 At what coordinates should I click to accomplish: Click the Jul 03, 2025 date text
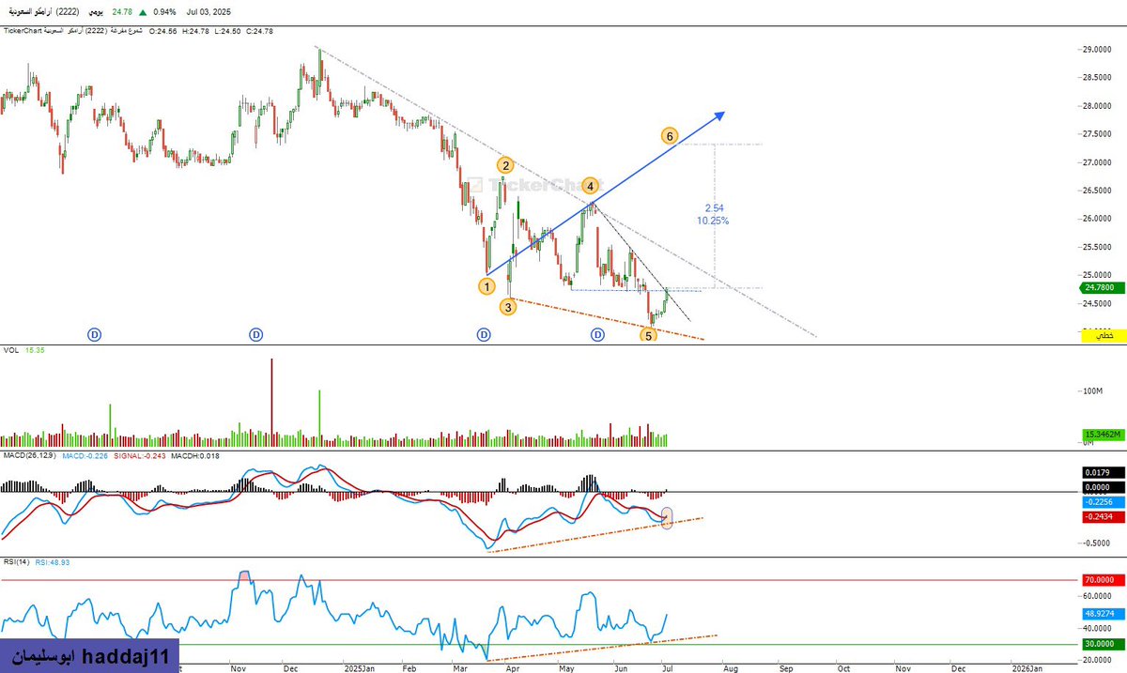pos(208,13)
